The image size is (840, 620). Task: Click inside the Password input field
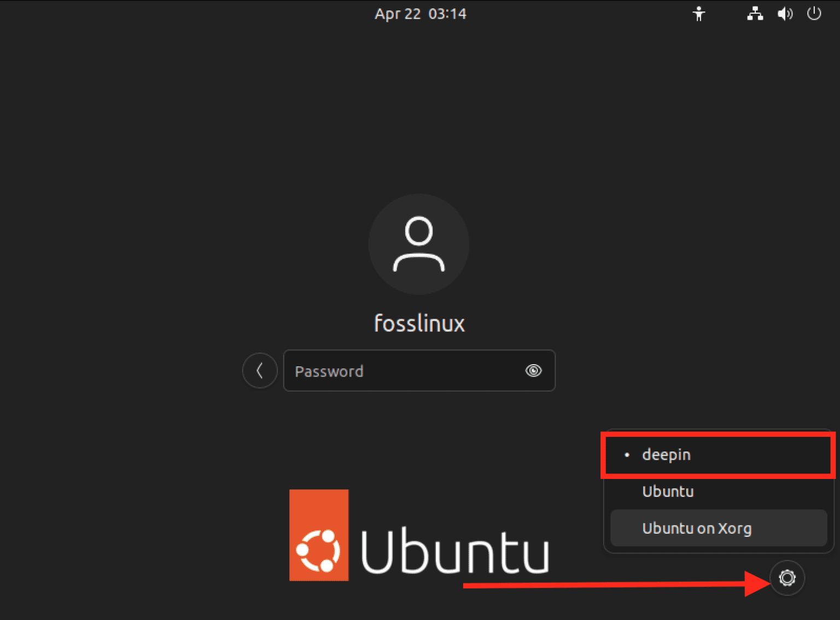(405, 371)
